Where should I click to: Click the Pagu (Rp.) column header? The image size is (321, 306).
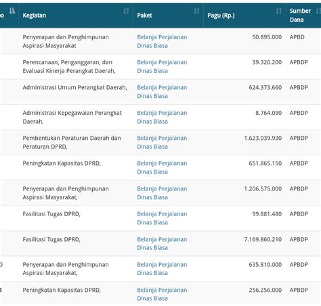coord(244,16)
